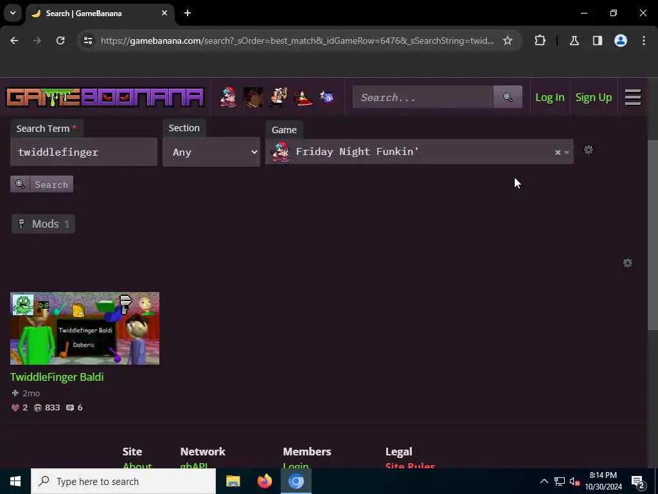The image size is (658, 494).
Task: Click Windows taskbar search box
Action: click(x=123, y=481)
